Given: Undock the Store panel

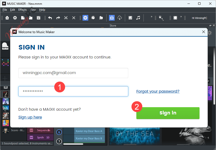Looking at the screenshot, I should (210, 26).
